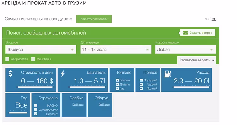The height and width of the screenshot is (125, 237).
Task: Enable the КАСКО insurance checkbox
Action: coord(36,105)
